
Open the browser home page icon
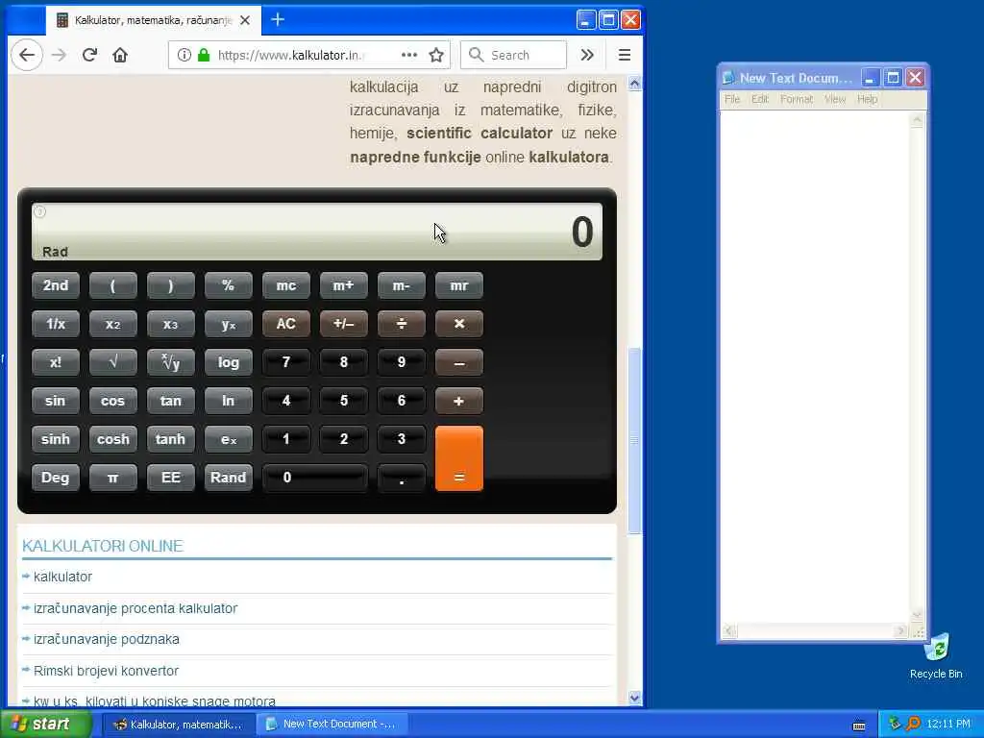120,55
